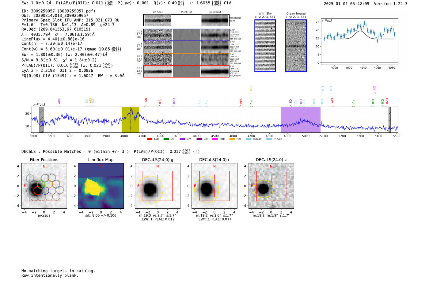Click the ID: 3009259057 line

pos(58,11)
